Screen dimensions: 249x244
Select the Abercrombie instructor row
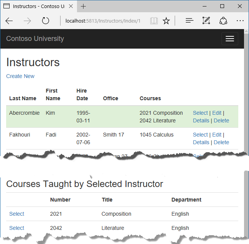200,113
